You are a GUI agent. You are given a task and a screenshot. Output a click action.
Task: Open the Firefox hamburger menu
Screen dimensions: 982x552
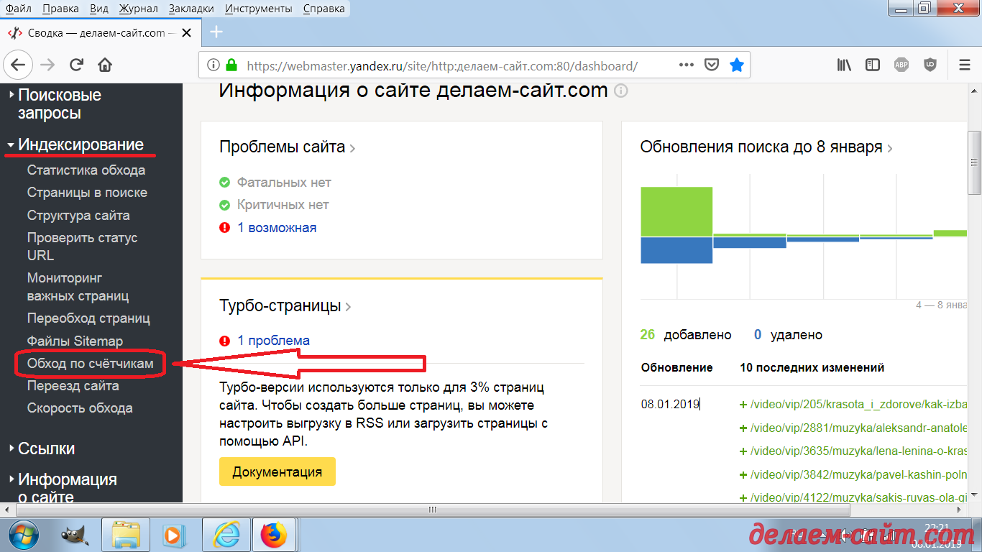click(965, 65)
